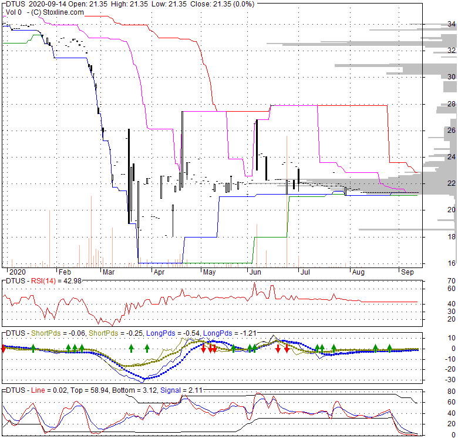Click the 26 price axis label
Image resolution: width=458 pixels, height=438 pixels.
[x=452, y=131]
